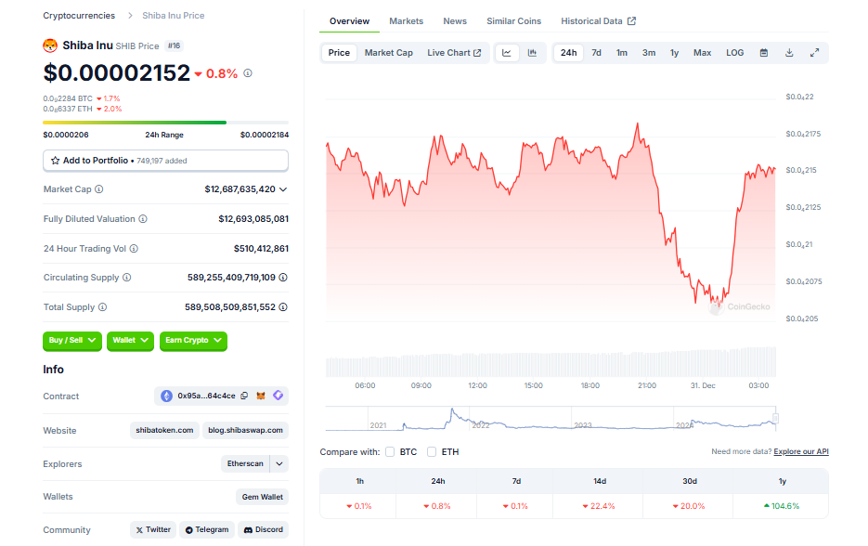Click Add to Portfolio button
The image size is (868, 546).
[165, 161]
